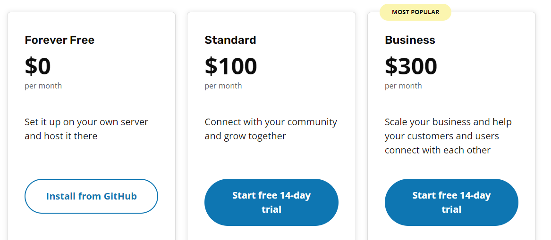
Task: Click the Most Popular badge
Action: coord(415,12)
